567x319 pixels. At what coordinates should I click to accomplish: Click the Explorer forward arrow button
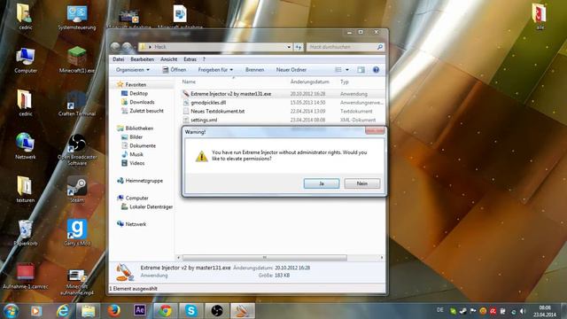point(127,47)
